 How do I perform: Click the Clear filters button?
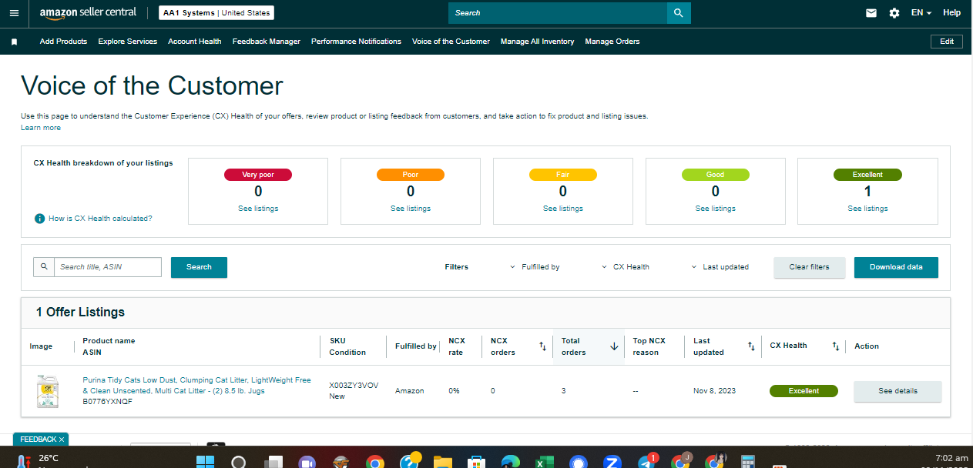(809, 267)
